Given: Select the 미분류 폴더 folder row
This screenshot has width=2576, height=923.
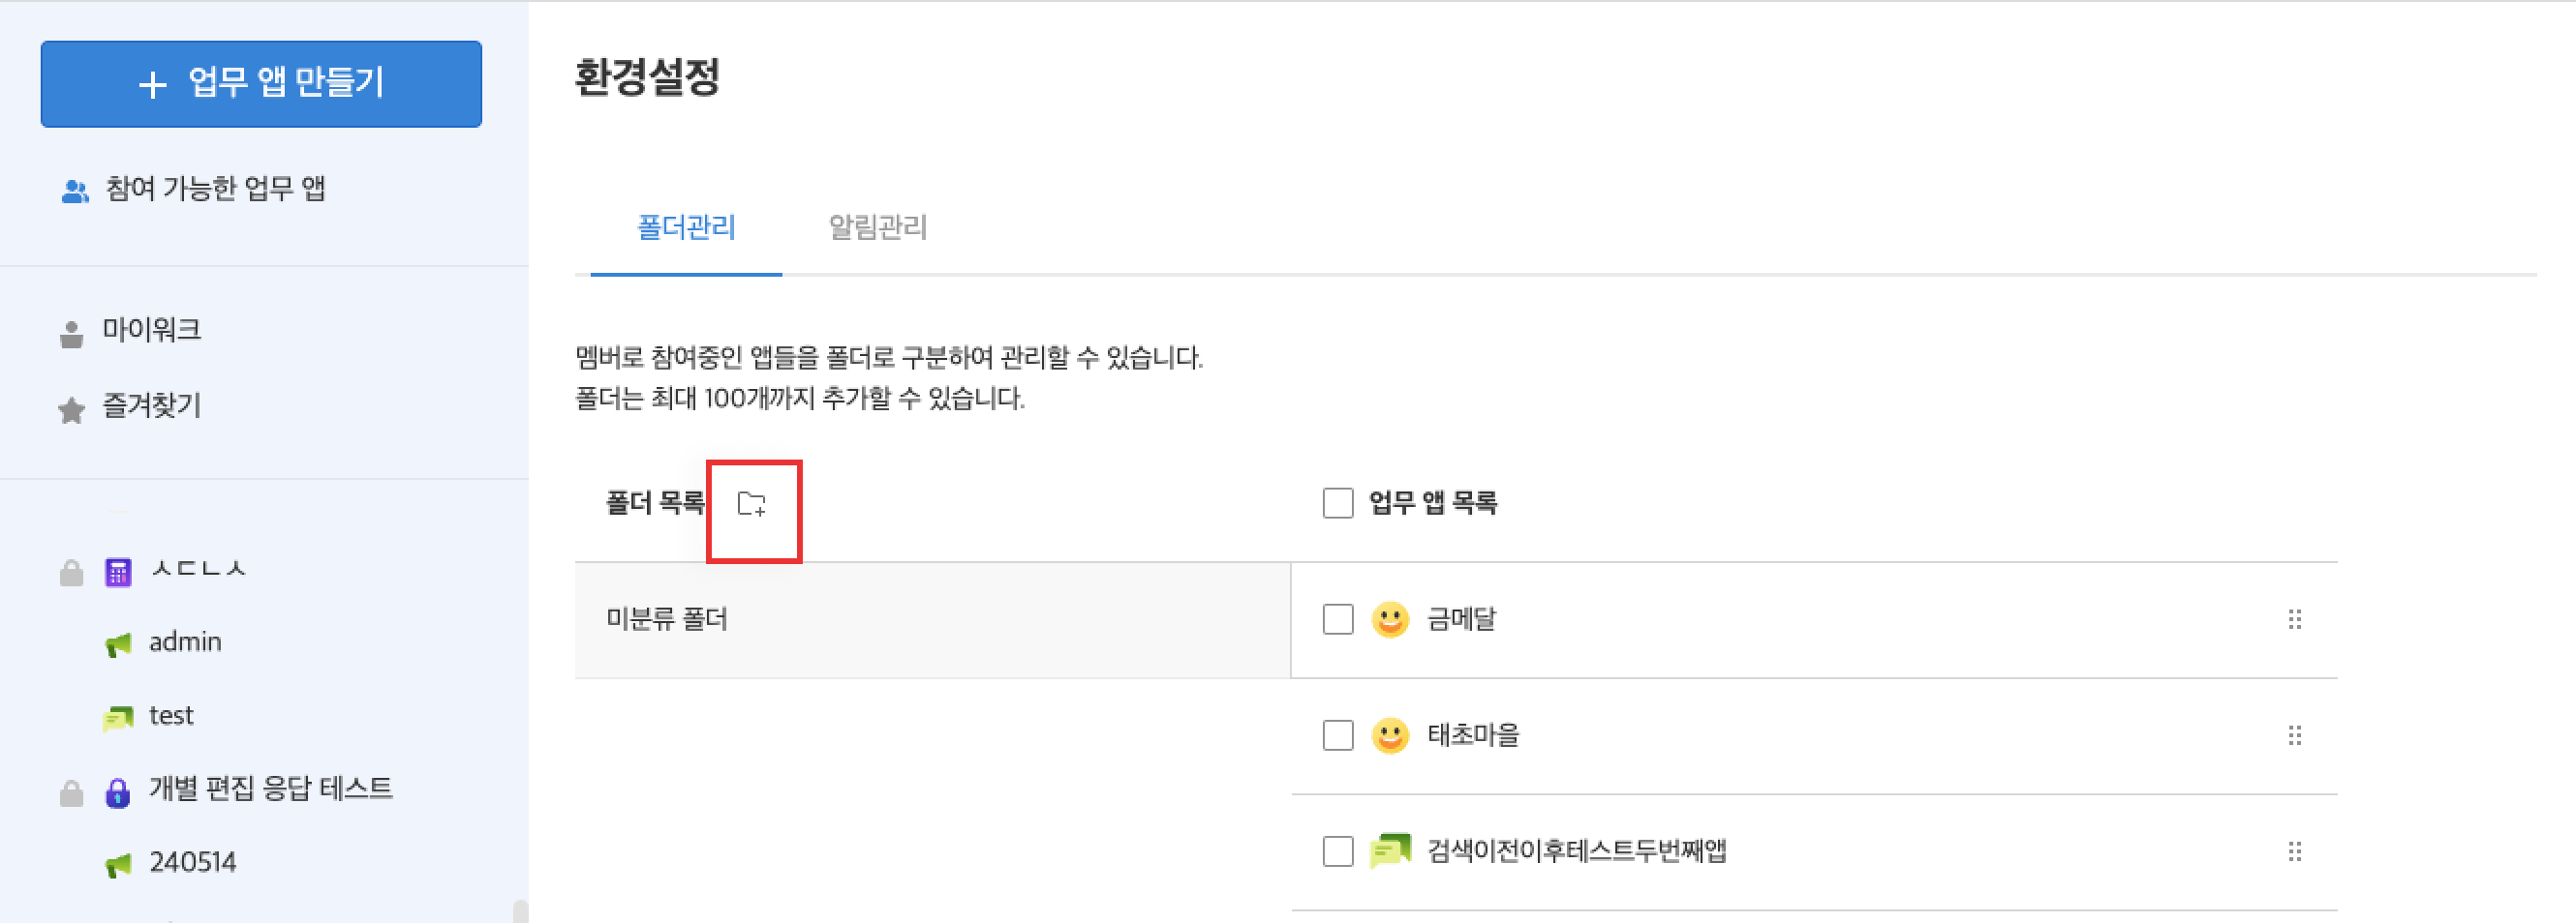Looking at the screenshot, I should coord(932,620).
